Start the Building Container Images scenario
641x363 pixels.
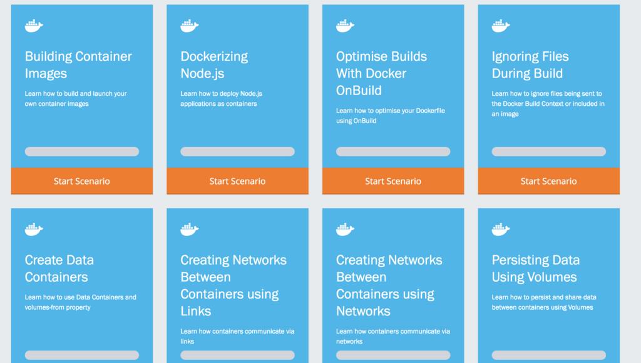tap(82, 181)
